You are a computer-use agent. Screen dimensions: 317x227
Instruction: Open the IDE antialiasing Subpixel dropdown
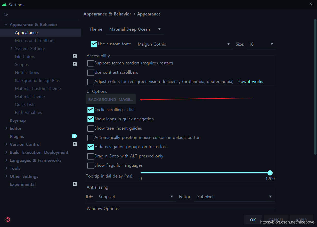point(136,197)
